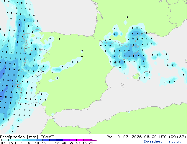Image resolution: width=187 pixels, height=144 pixels.
Task: Click the 'ECMWF' model label
Action: (x=47, y=137)
